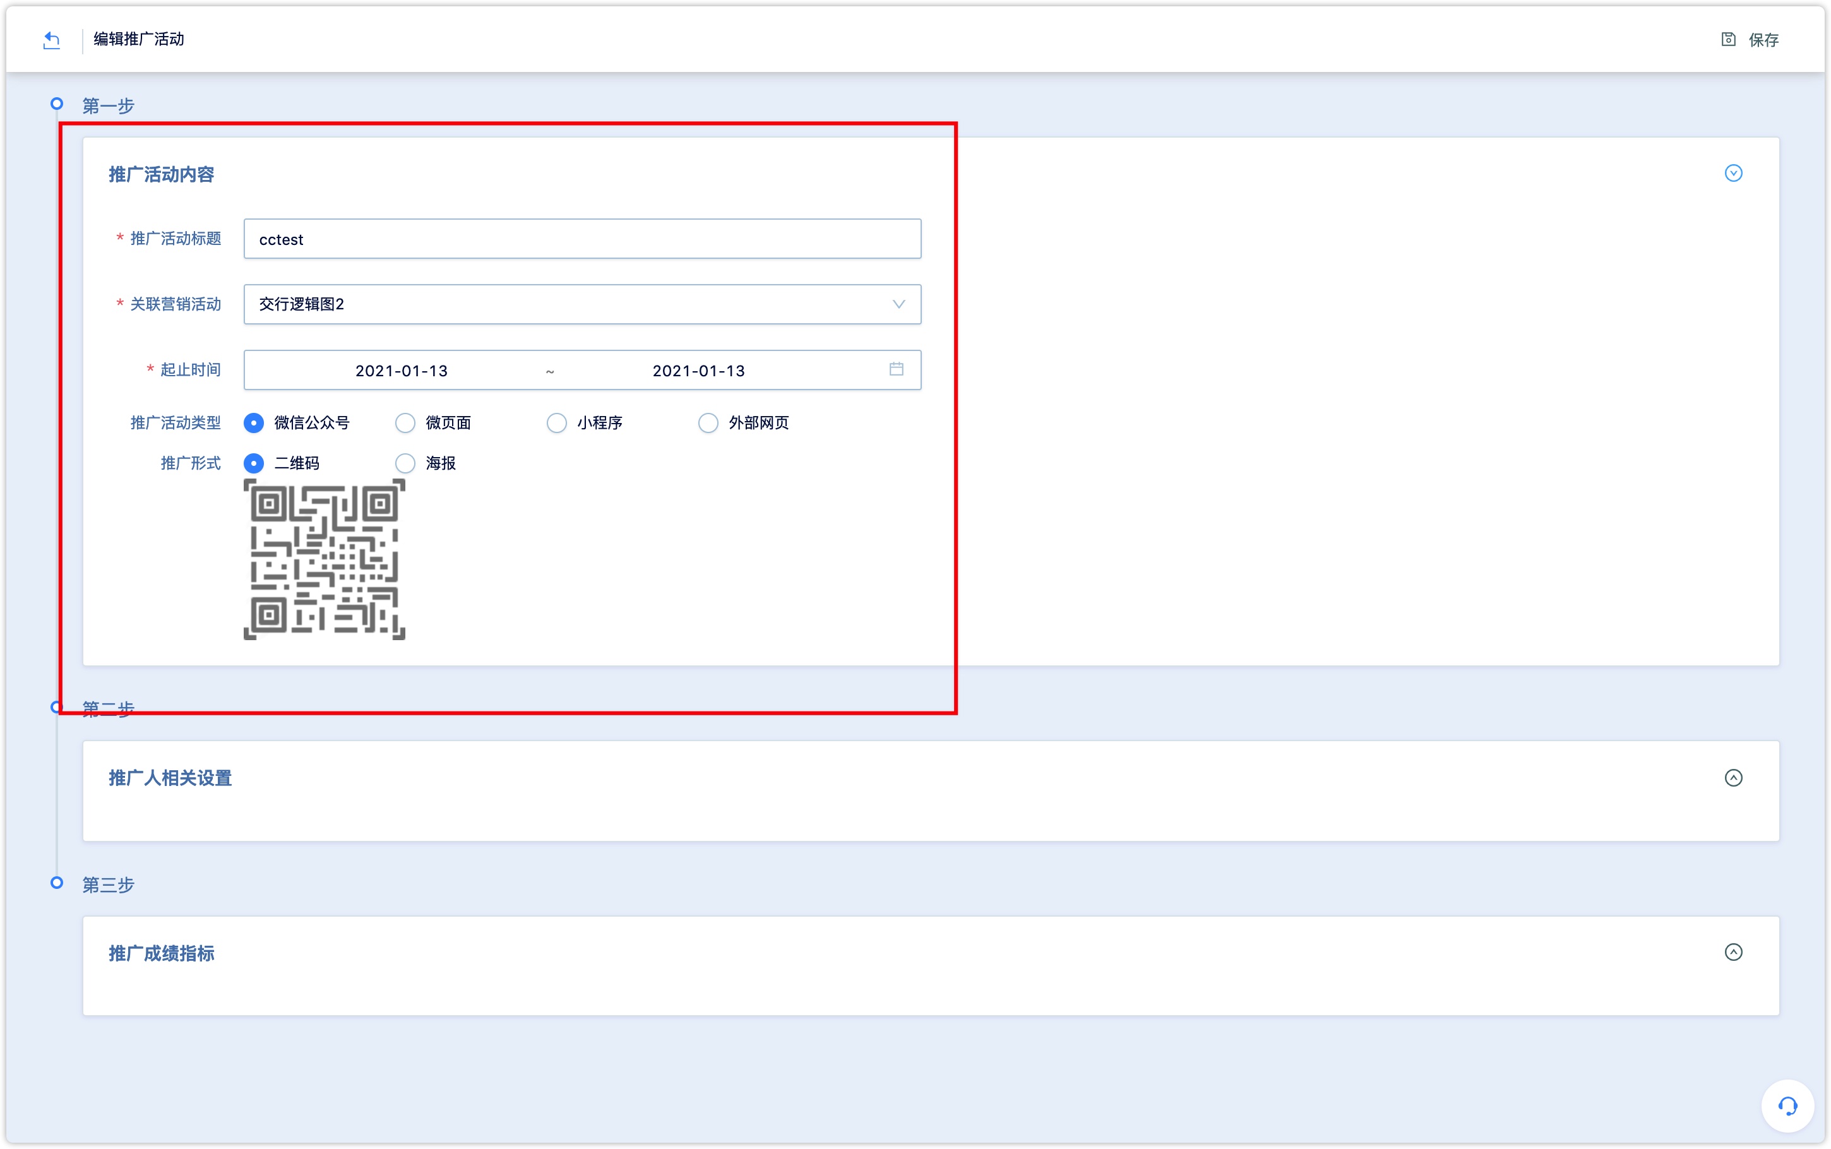Click the 第一步 step marker

tap(57, 104)
